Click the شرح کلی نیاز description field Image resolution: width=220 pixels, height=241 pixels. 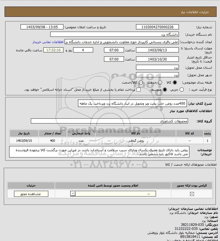pos(132,104)
